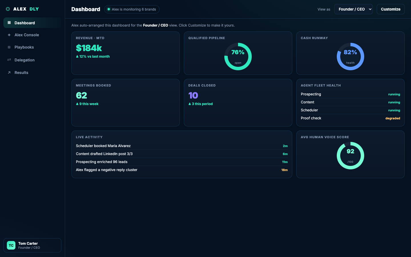411x257 pixels.
Task: Click the Agent Fleet Health card title
Action: click(x=321, y=85)
